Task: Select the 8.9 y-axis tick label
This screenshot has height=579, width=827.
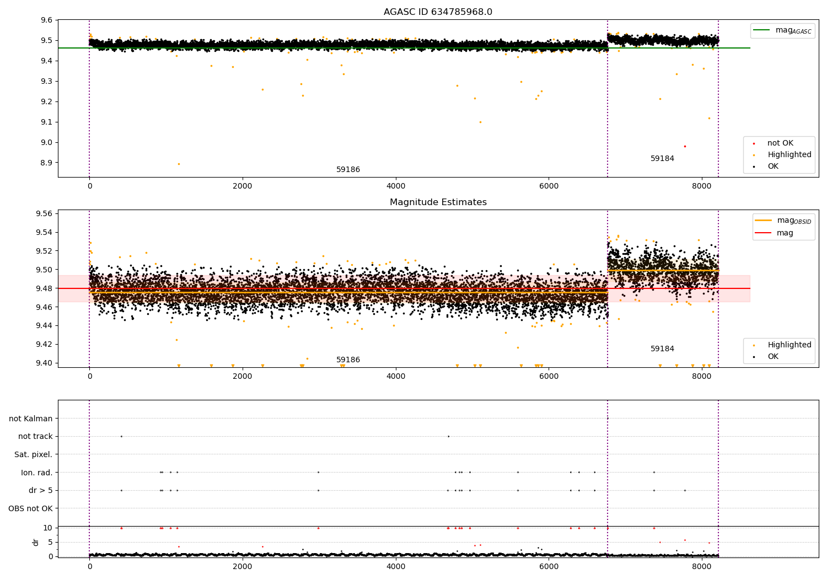Action: (x=47, y=163)
